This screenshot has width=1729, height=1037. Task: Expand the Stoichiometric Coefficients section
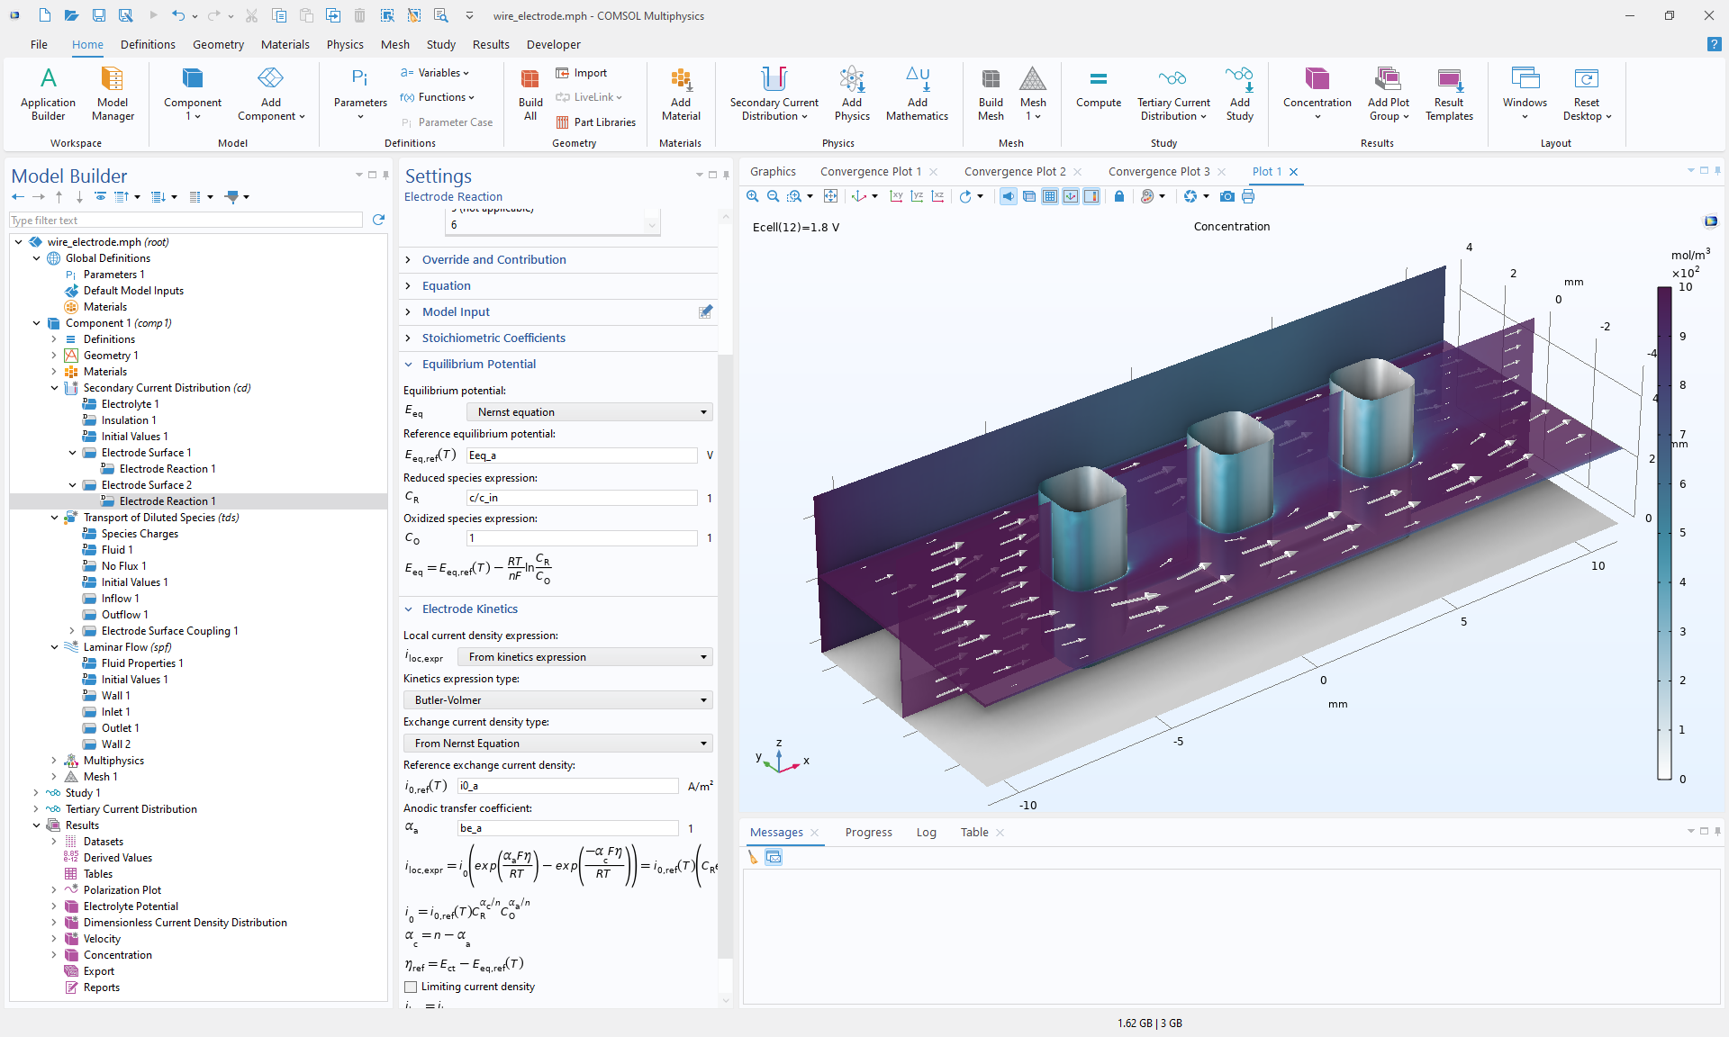(493, 338)
